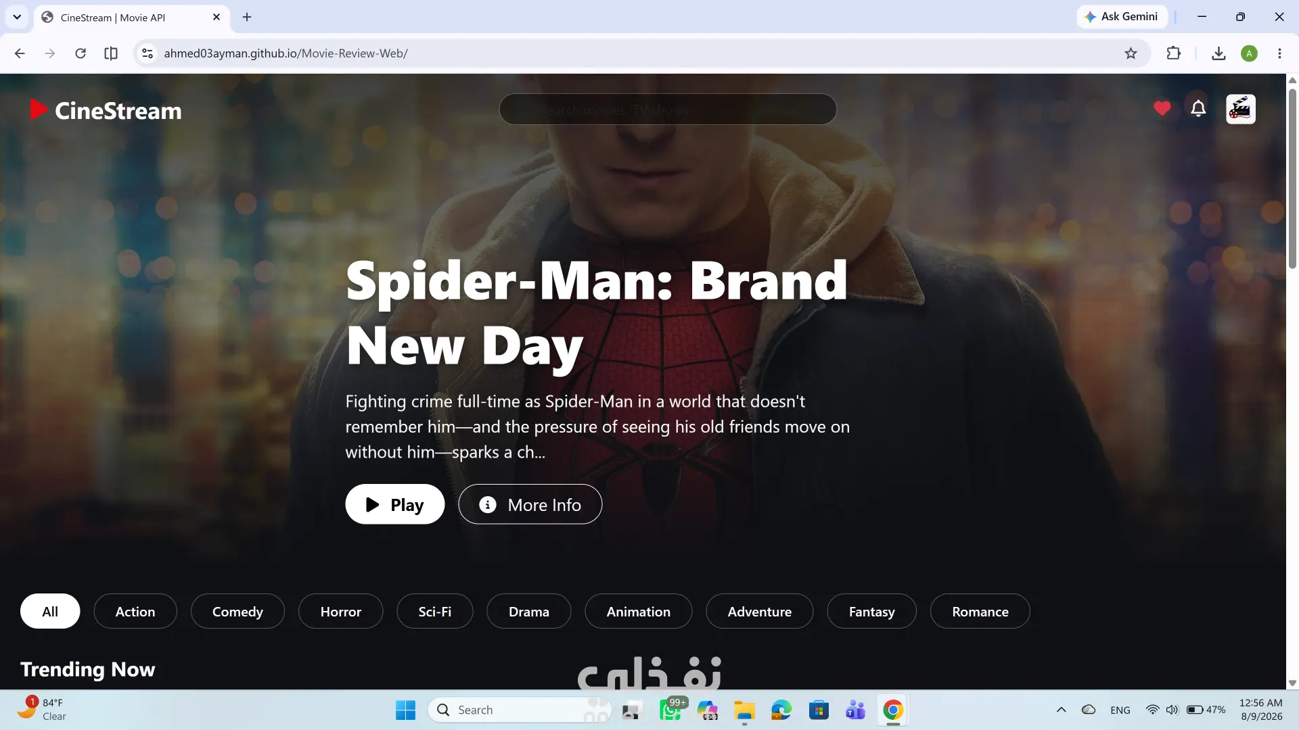The image size is (1299, 730).
Task: Open More Info for the featured movie
Action: pyautogui.click(x=530, y=504)
